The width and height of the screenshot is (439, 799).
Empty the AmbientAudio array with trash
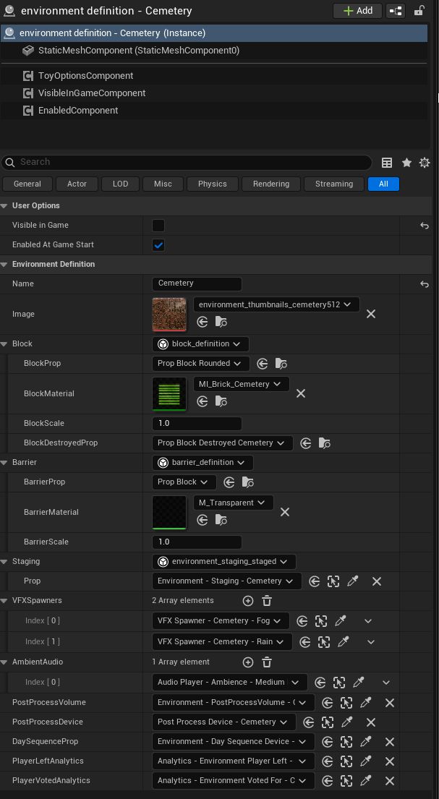[x=267, y=662]
